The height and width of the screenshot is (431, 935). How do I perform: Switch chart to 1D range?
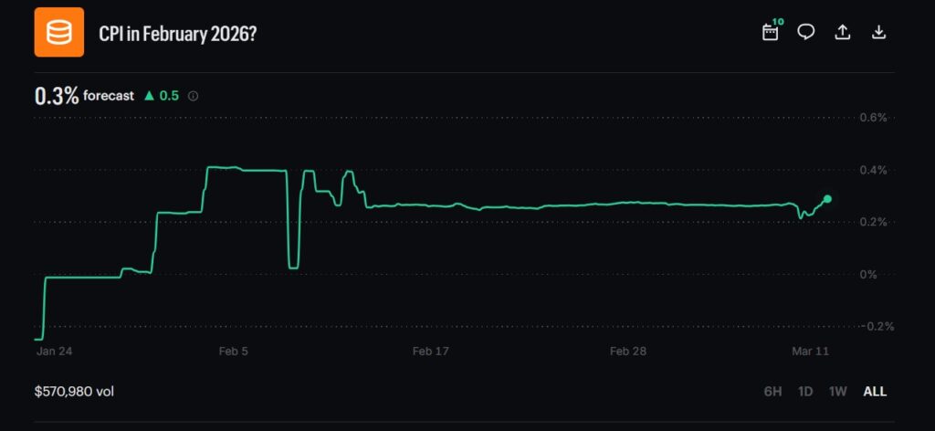[805, 392]
